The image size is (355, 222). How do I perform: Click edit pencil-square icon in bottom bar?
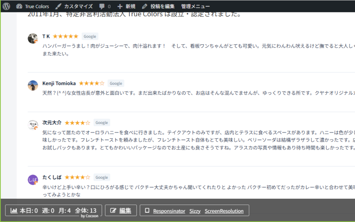(113, 211)
